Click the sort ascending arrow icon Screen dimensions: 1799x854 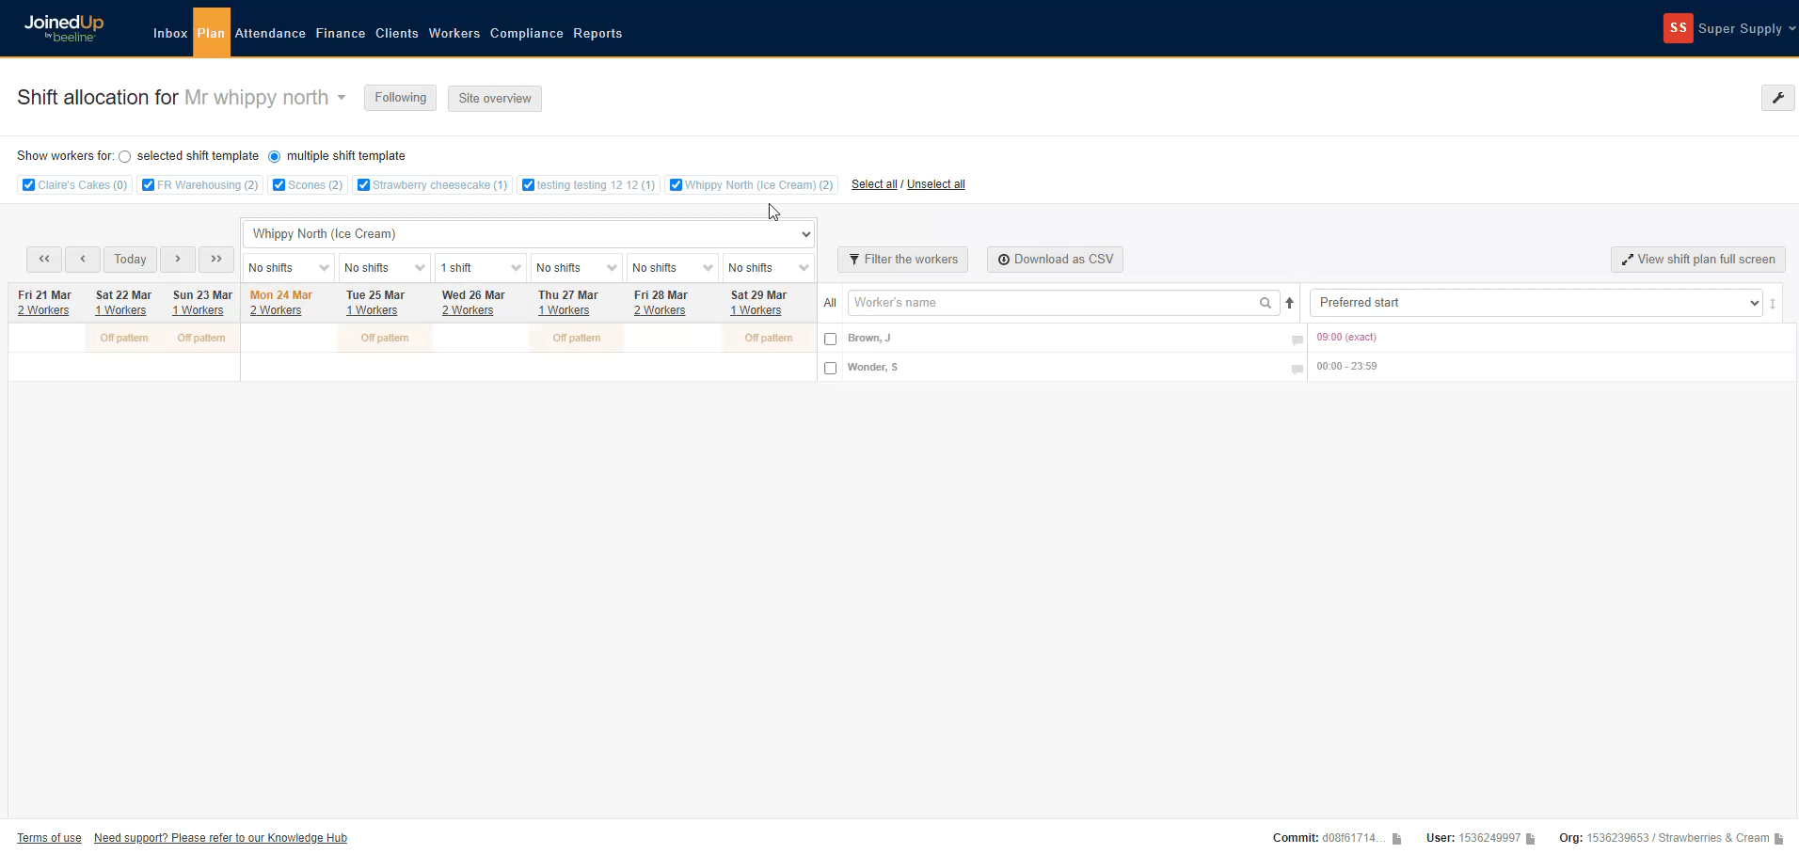1290,303
